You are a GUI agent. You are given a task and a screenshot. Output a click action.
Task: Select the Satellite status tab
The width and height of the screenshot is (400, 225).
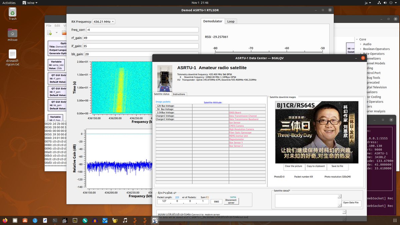point(162,94)
